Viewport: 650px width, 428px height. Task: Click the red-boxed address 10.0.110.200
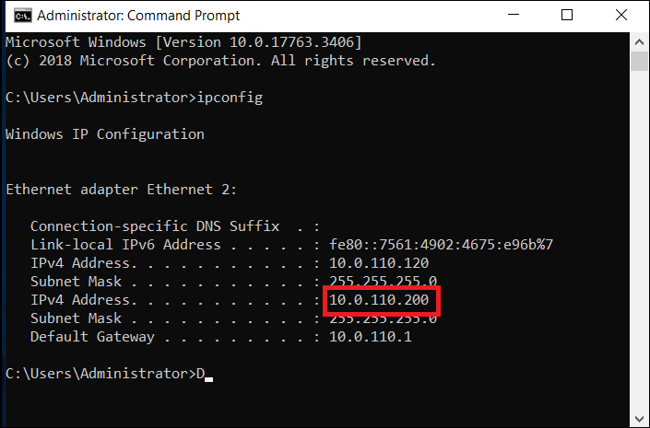379,300
